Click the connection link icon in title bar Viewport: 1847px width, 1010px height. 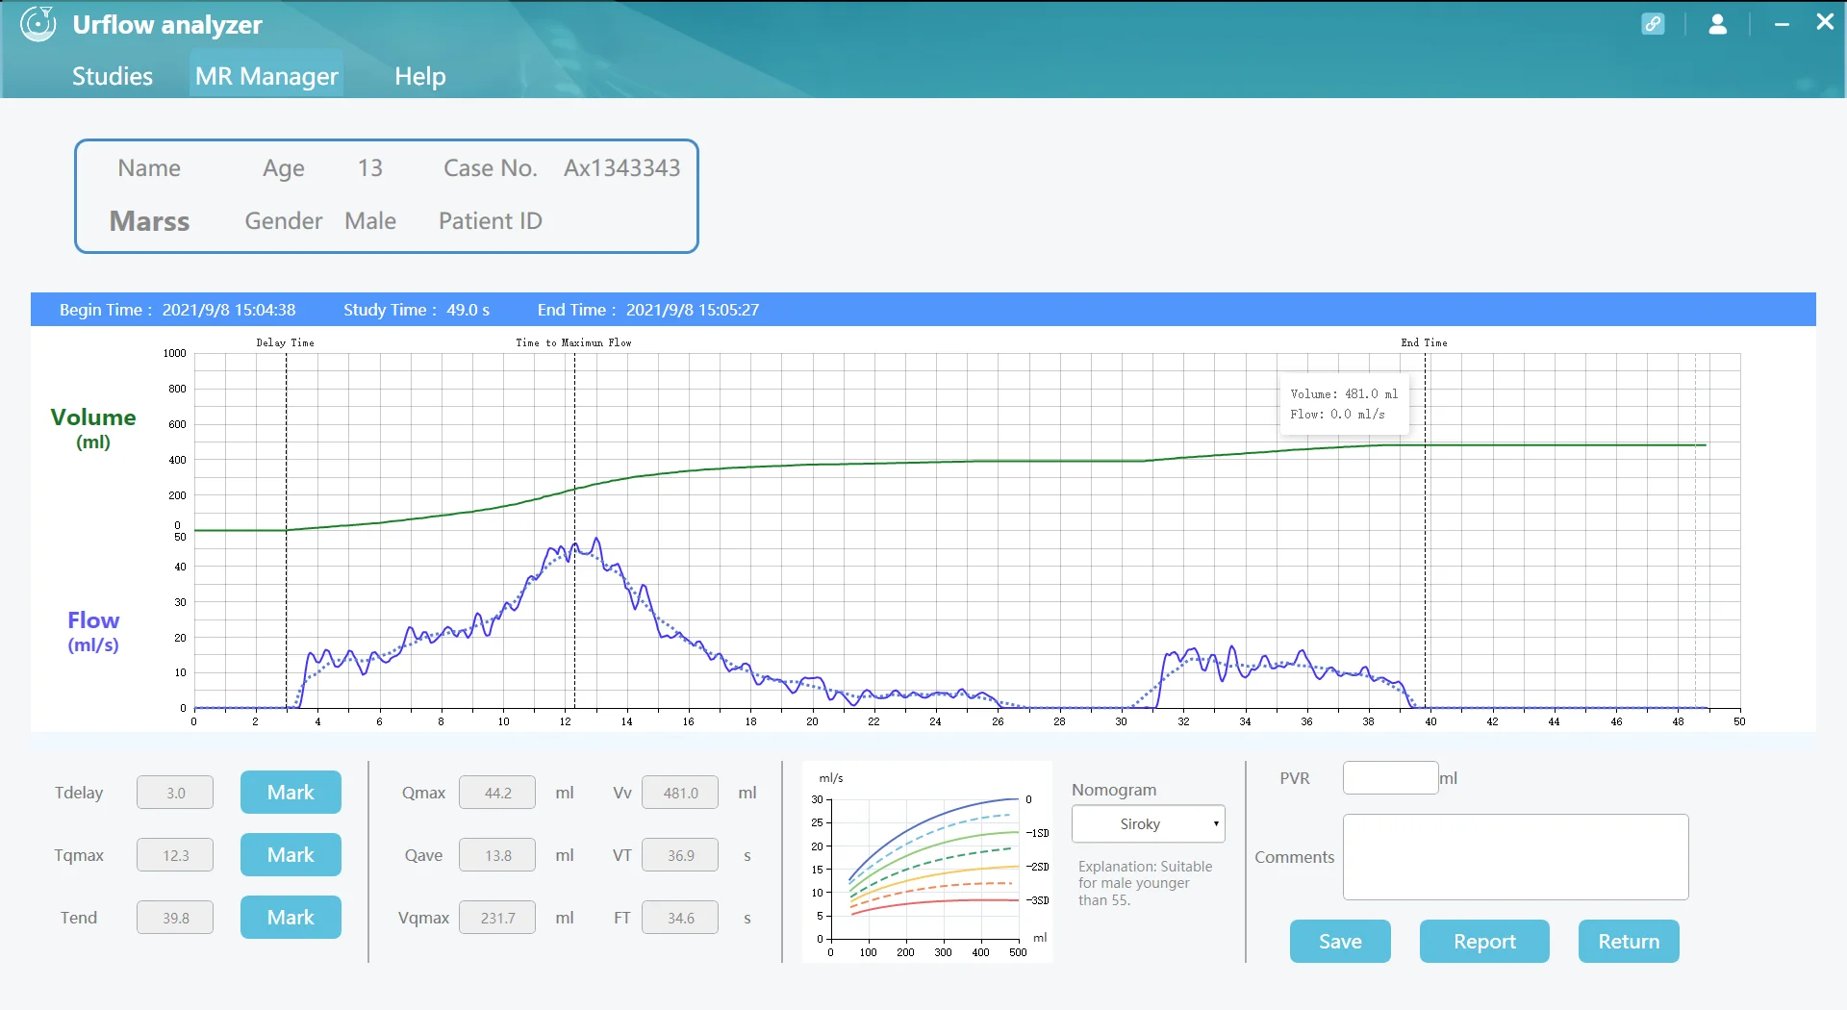point(1654,24)
